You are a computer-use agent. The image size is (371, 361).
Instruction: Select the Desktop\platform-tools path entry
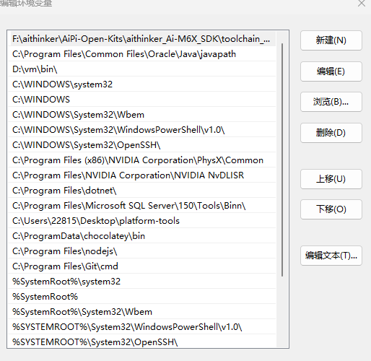(142, 221)
